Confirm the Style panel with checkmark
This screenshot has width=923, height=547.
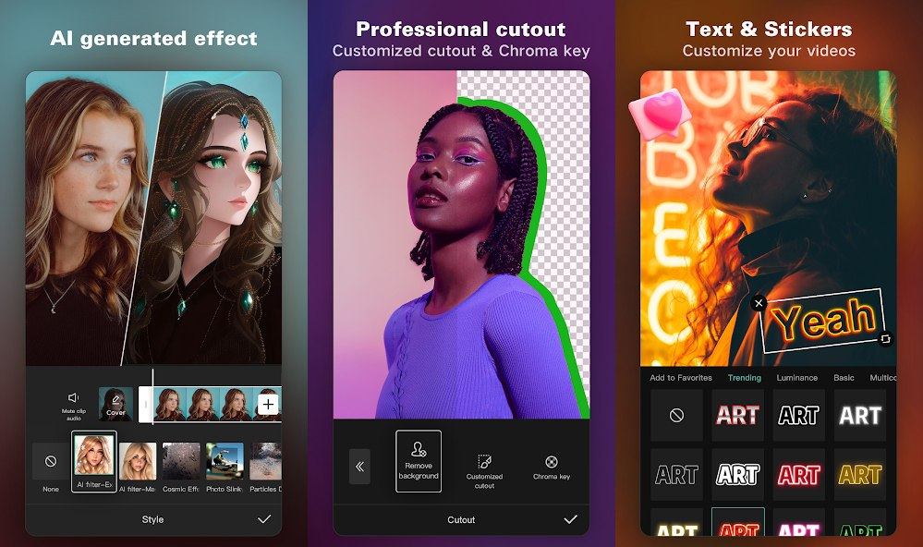tap(263, 519)
